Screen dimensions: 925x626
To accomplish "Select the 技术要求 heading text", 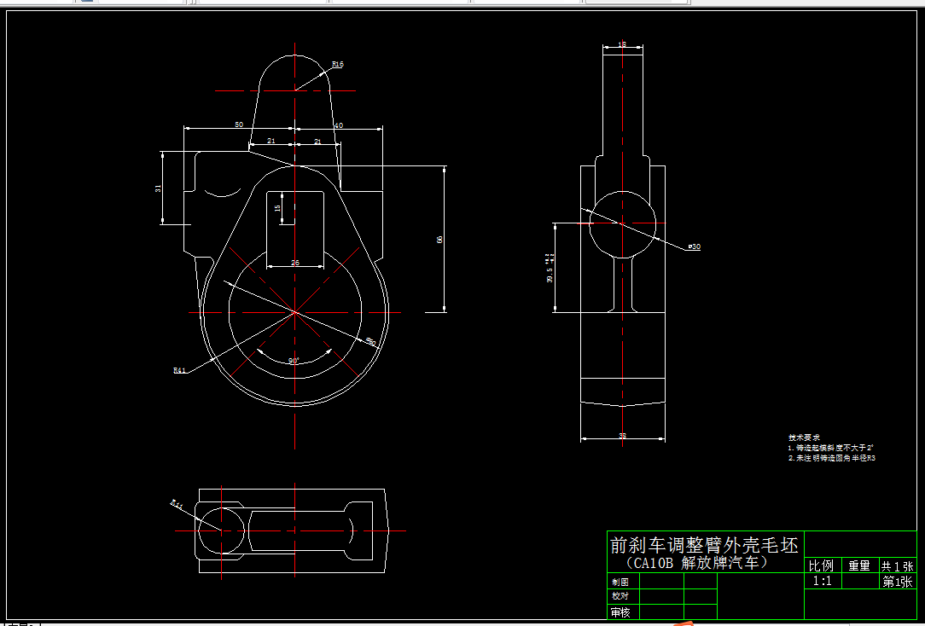I will 804,438.
